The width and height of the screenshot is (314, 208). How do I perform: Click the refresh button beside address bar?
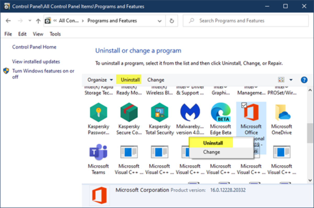(172, 21)
